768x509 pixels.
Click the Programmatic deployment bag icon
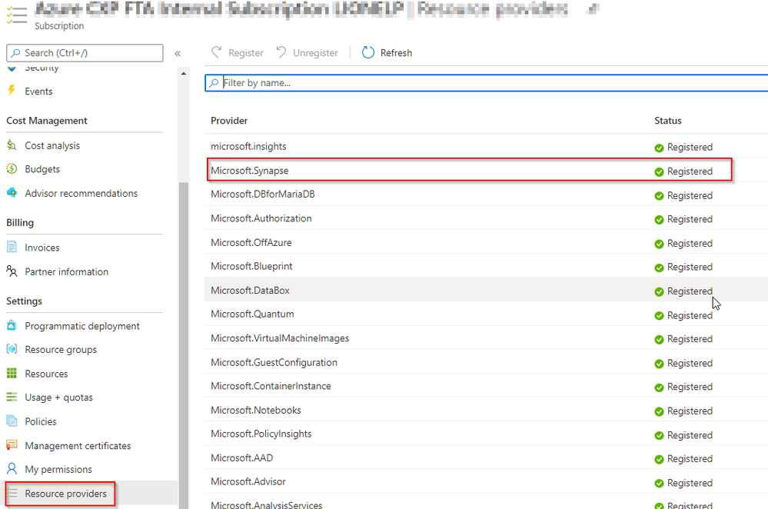[12, 325]
